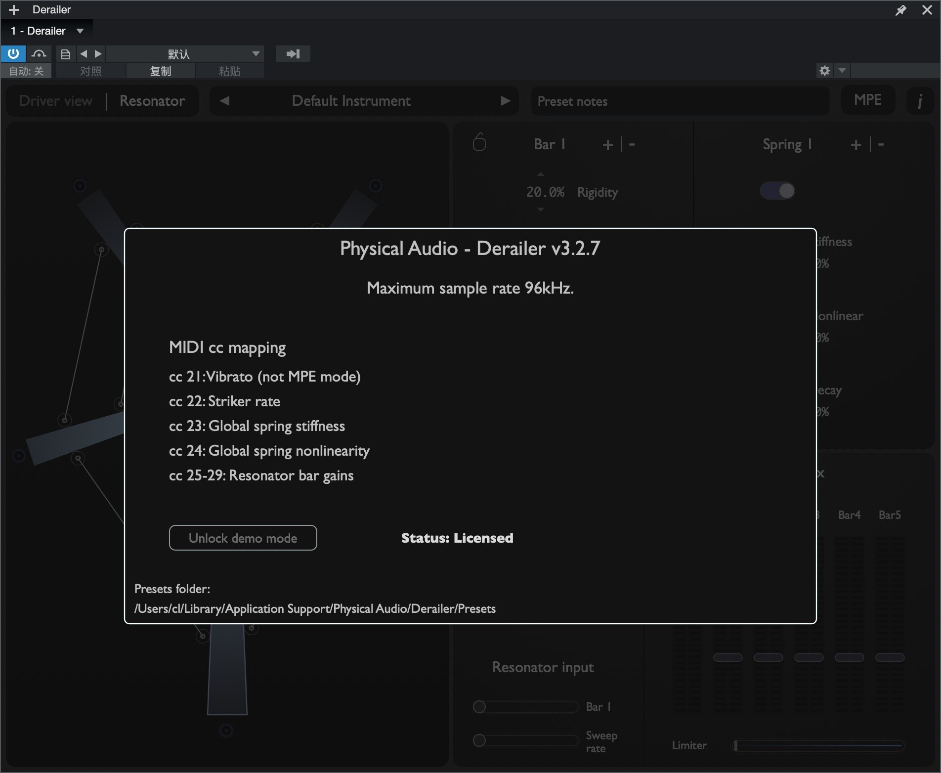Remove a bar with Bar 1 minus
941x773 pixels.
click(632, 144)
